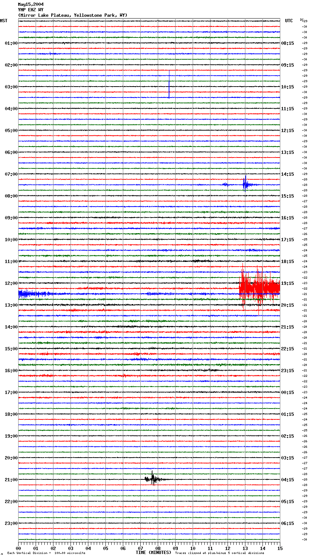The image size is (309, 558).
Task: Click the 14:15 UTC time label
Action: coord(288,174)
